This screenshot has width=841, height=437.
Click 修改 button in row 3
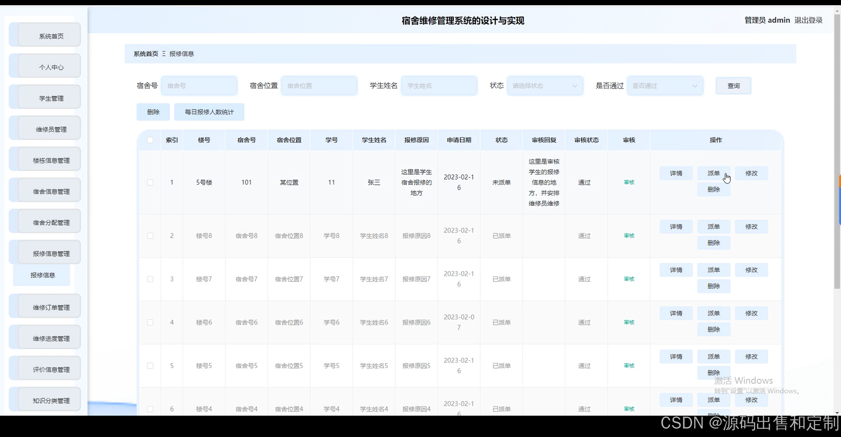pos(751,270)
